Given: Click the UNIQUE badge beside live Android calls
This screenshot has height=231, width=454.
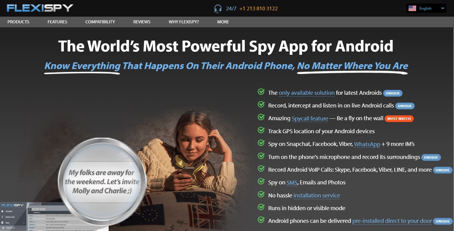Looking at the screenshot, I should point(405,106).
